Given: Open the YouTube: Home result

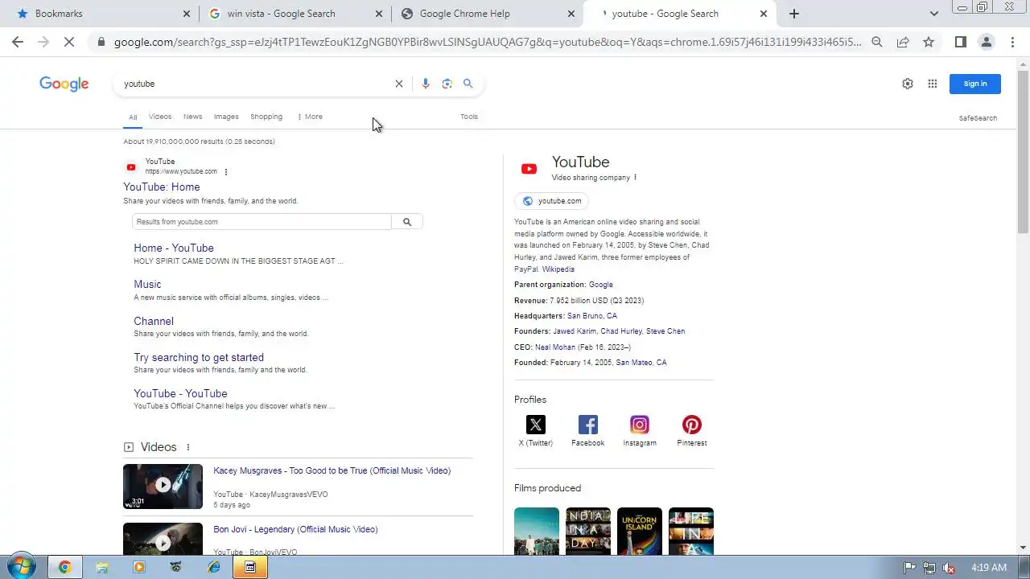Looking at the screenshot, I should tap(162, 187).
